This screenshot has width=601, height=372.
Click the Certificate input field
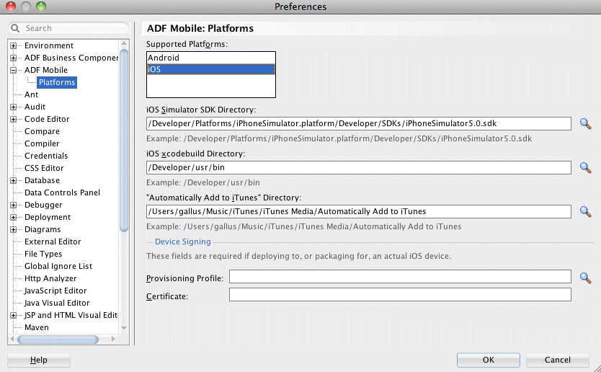[x=400, y=295]
